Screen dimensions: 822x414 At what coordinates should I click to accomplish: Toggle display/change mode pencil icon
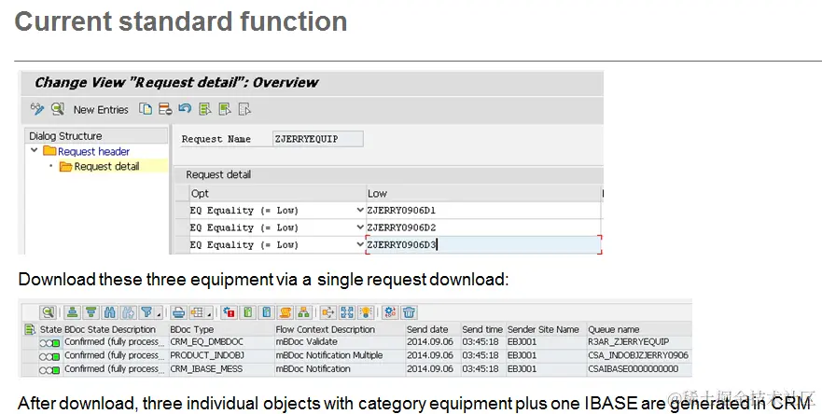[x=36, y=109]
